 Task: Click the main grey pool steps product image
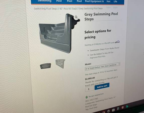click(x=59, y=33)
